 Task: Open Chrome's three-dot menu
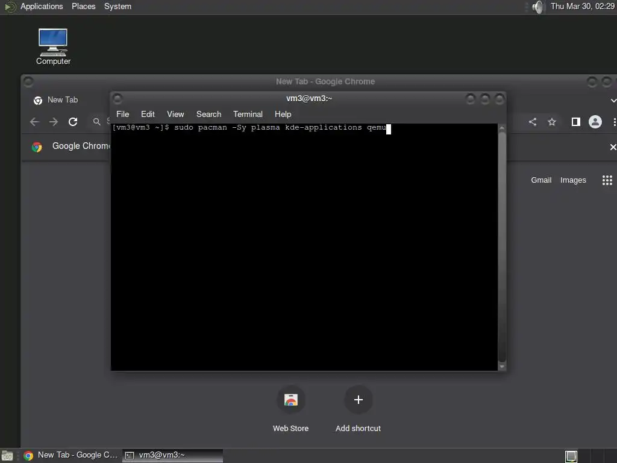[x=614, y=122]
